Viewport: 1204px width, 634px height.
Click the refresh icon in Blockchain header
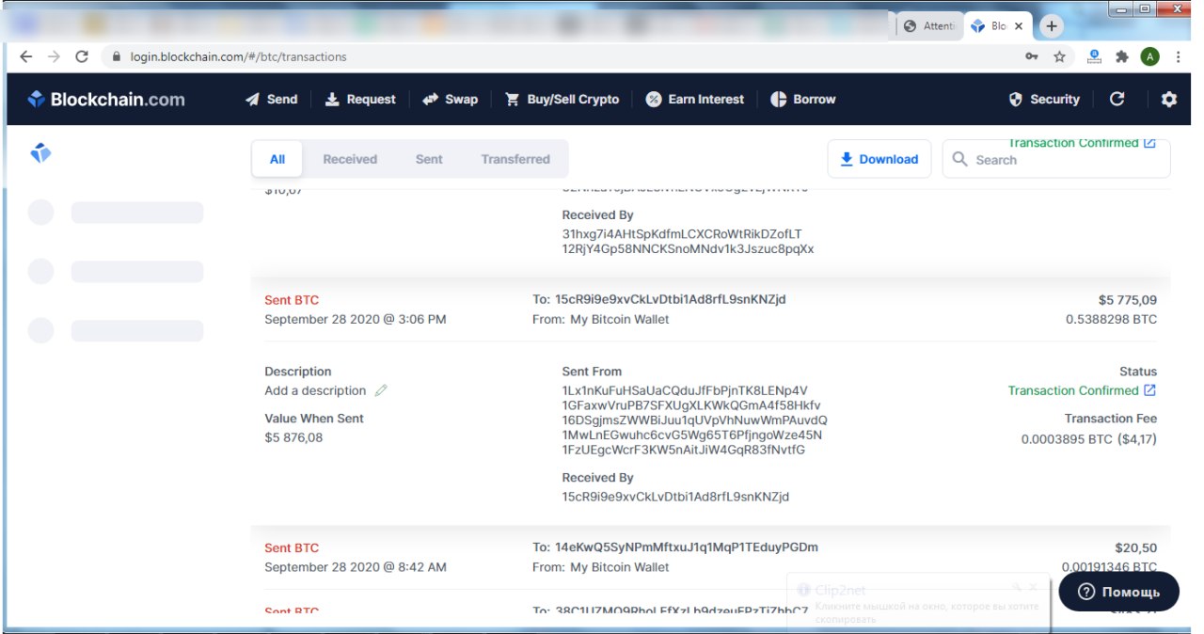1117,99
